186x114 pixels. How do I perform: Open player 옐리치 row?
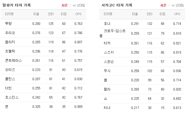tap(43, 42)
